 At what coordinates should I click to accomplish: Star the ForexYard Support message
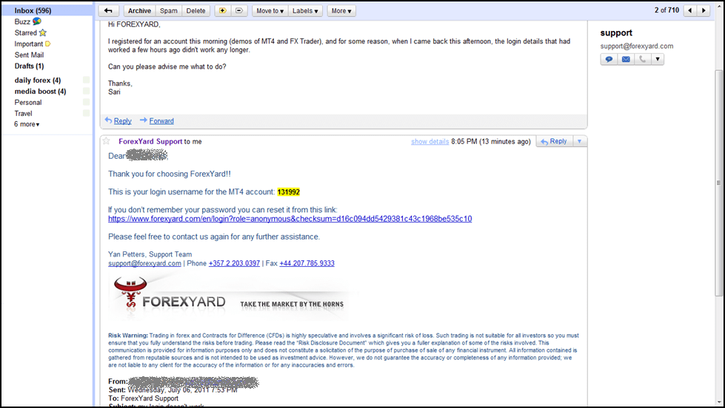(107, 140)
